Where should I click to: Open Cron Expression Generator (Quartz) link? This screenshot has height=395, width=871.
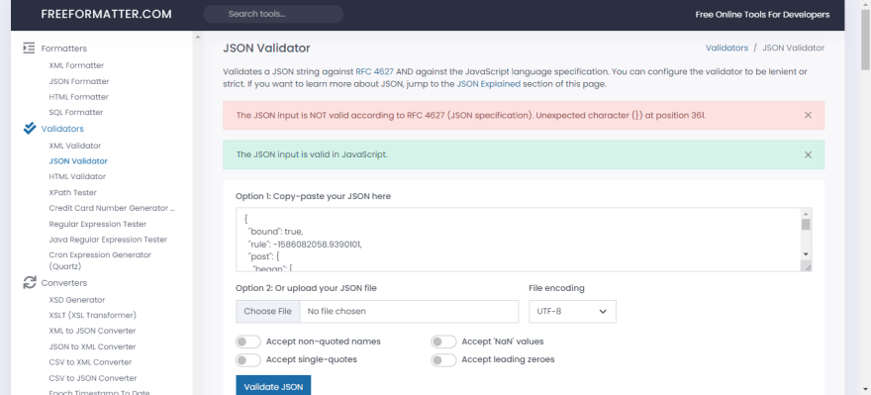100,260
